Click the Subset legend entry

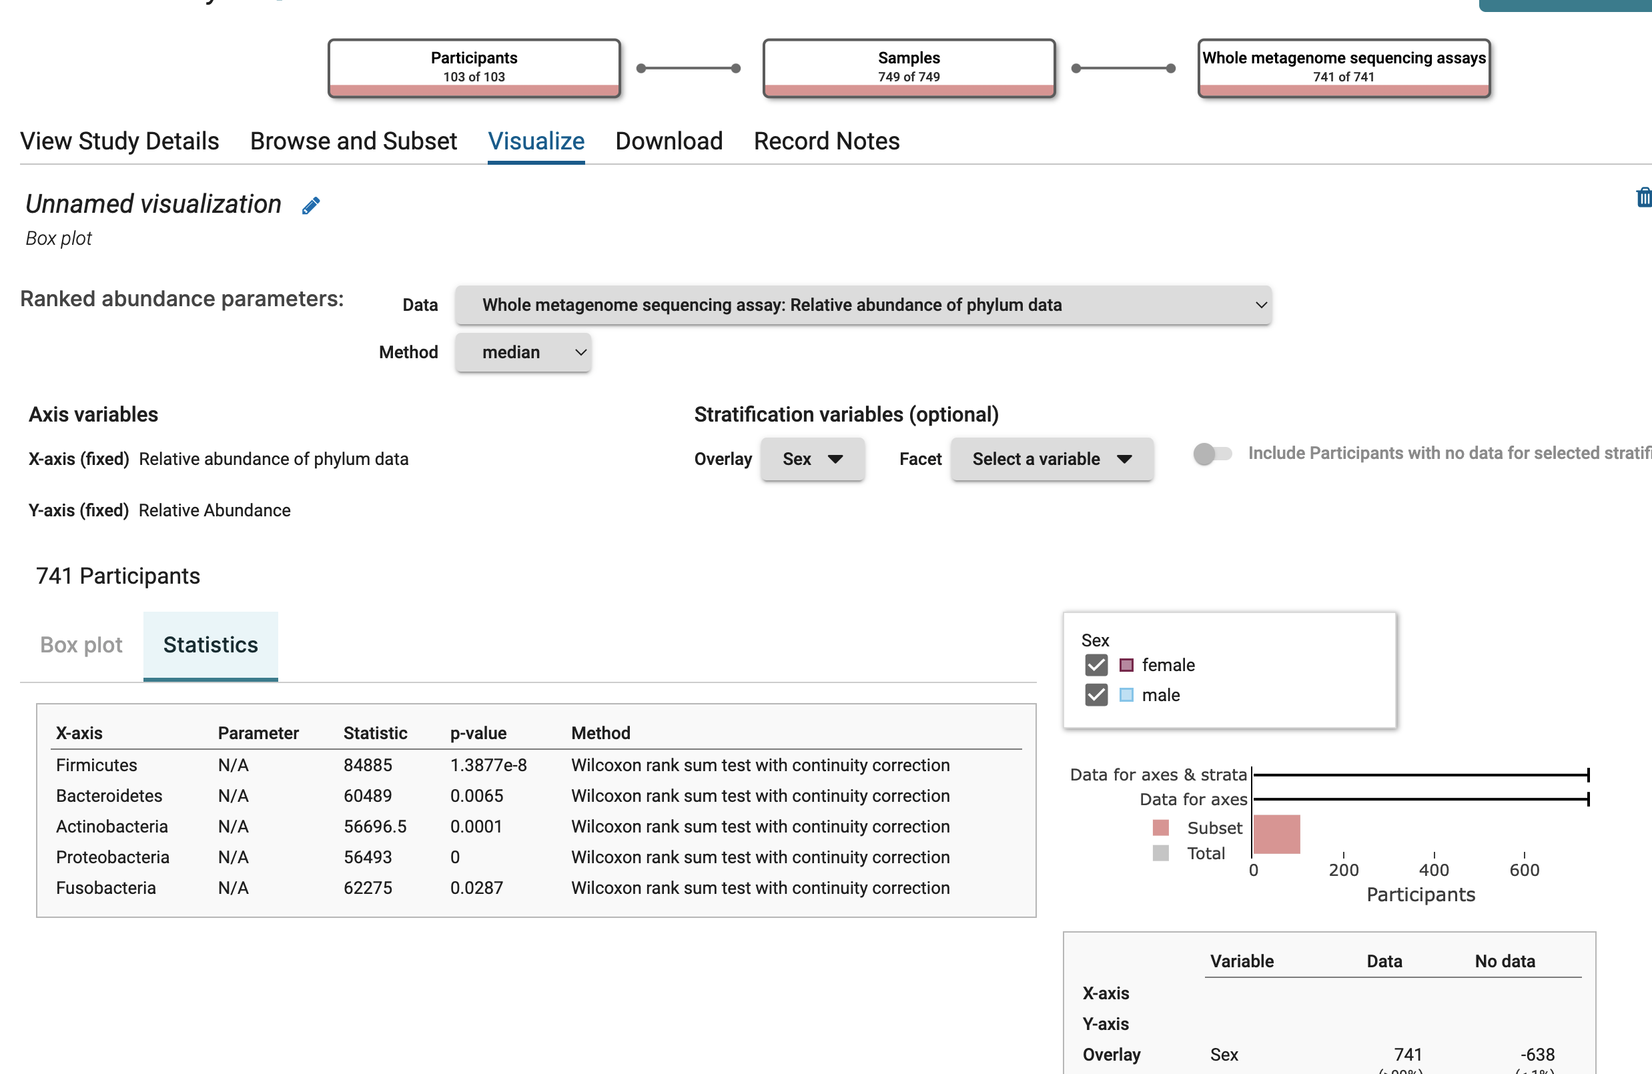click(1197, 827)
